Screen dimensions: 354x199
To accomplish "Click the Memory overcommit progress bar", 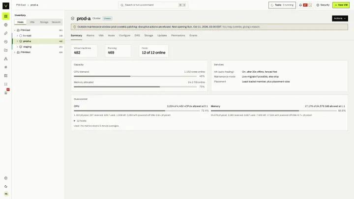I will 274,111.
